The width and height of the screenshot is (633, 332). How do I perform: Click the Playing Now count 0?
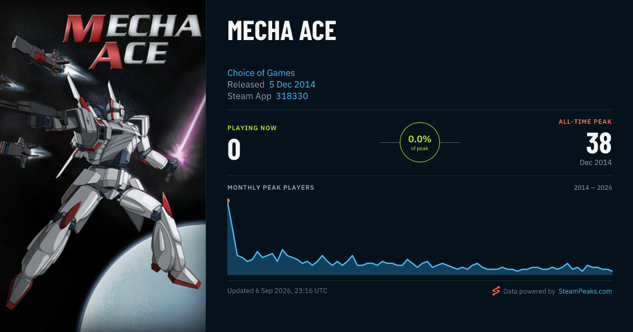tap(234, 150)
